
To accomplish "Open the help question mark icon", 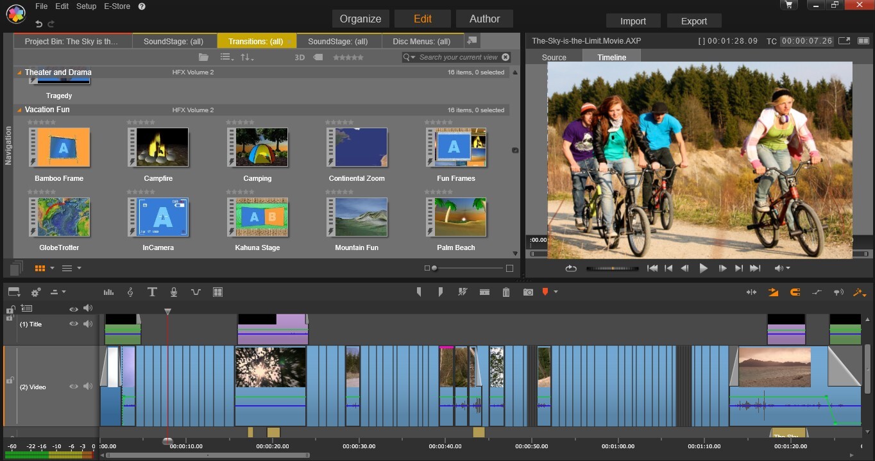I will (142, 6).
